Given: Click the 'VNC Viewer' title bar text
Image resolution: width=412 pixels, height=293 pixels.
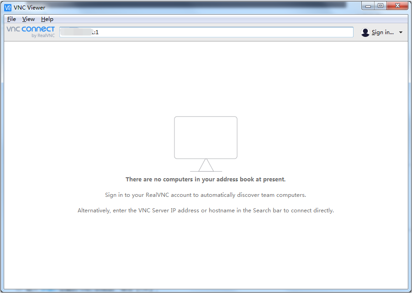Looking at the screenshot, I should click(30, 7).
